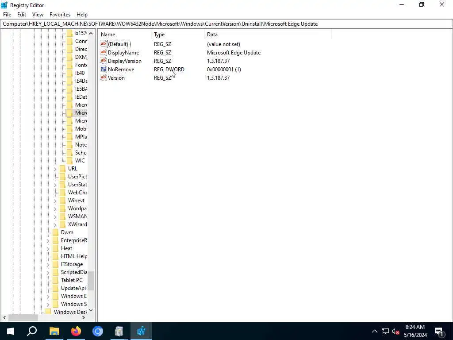Select the IE40 key in tree
This screenshot has width=453, height=340.
coord(80,73)
